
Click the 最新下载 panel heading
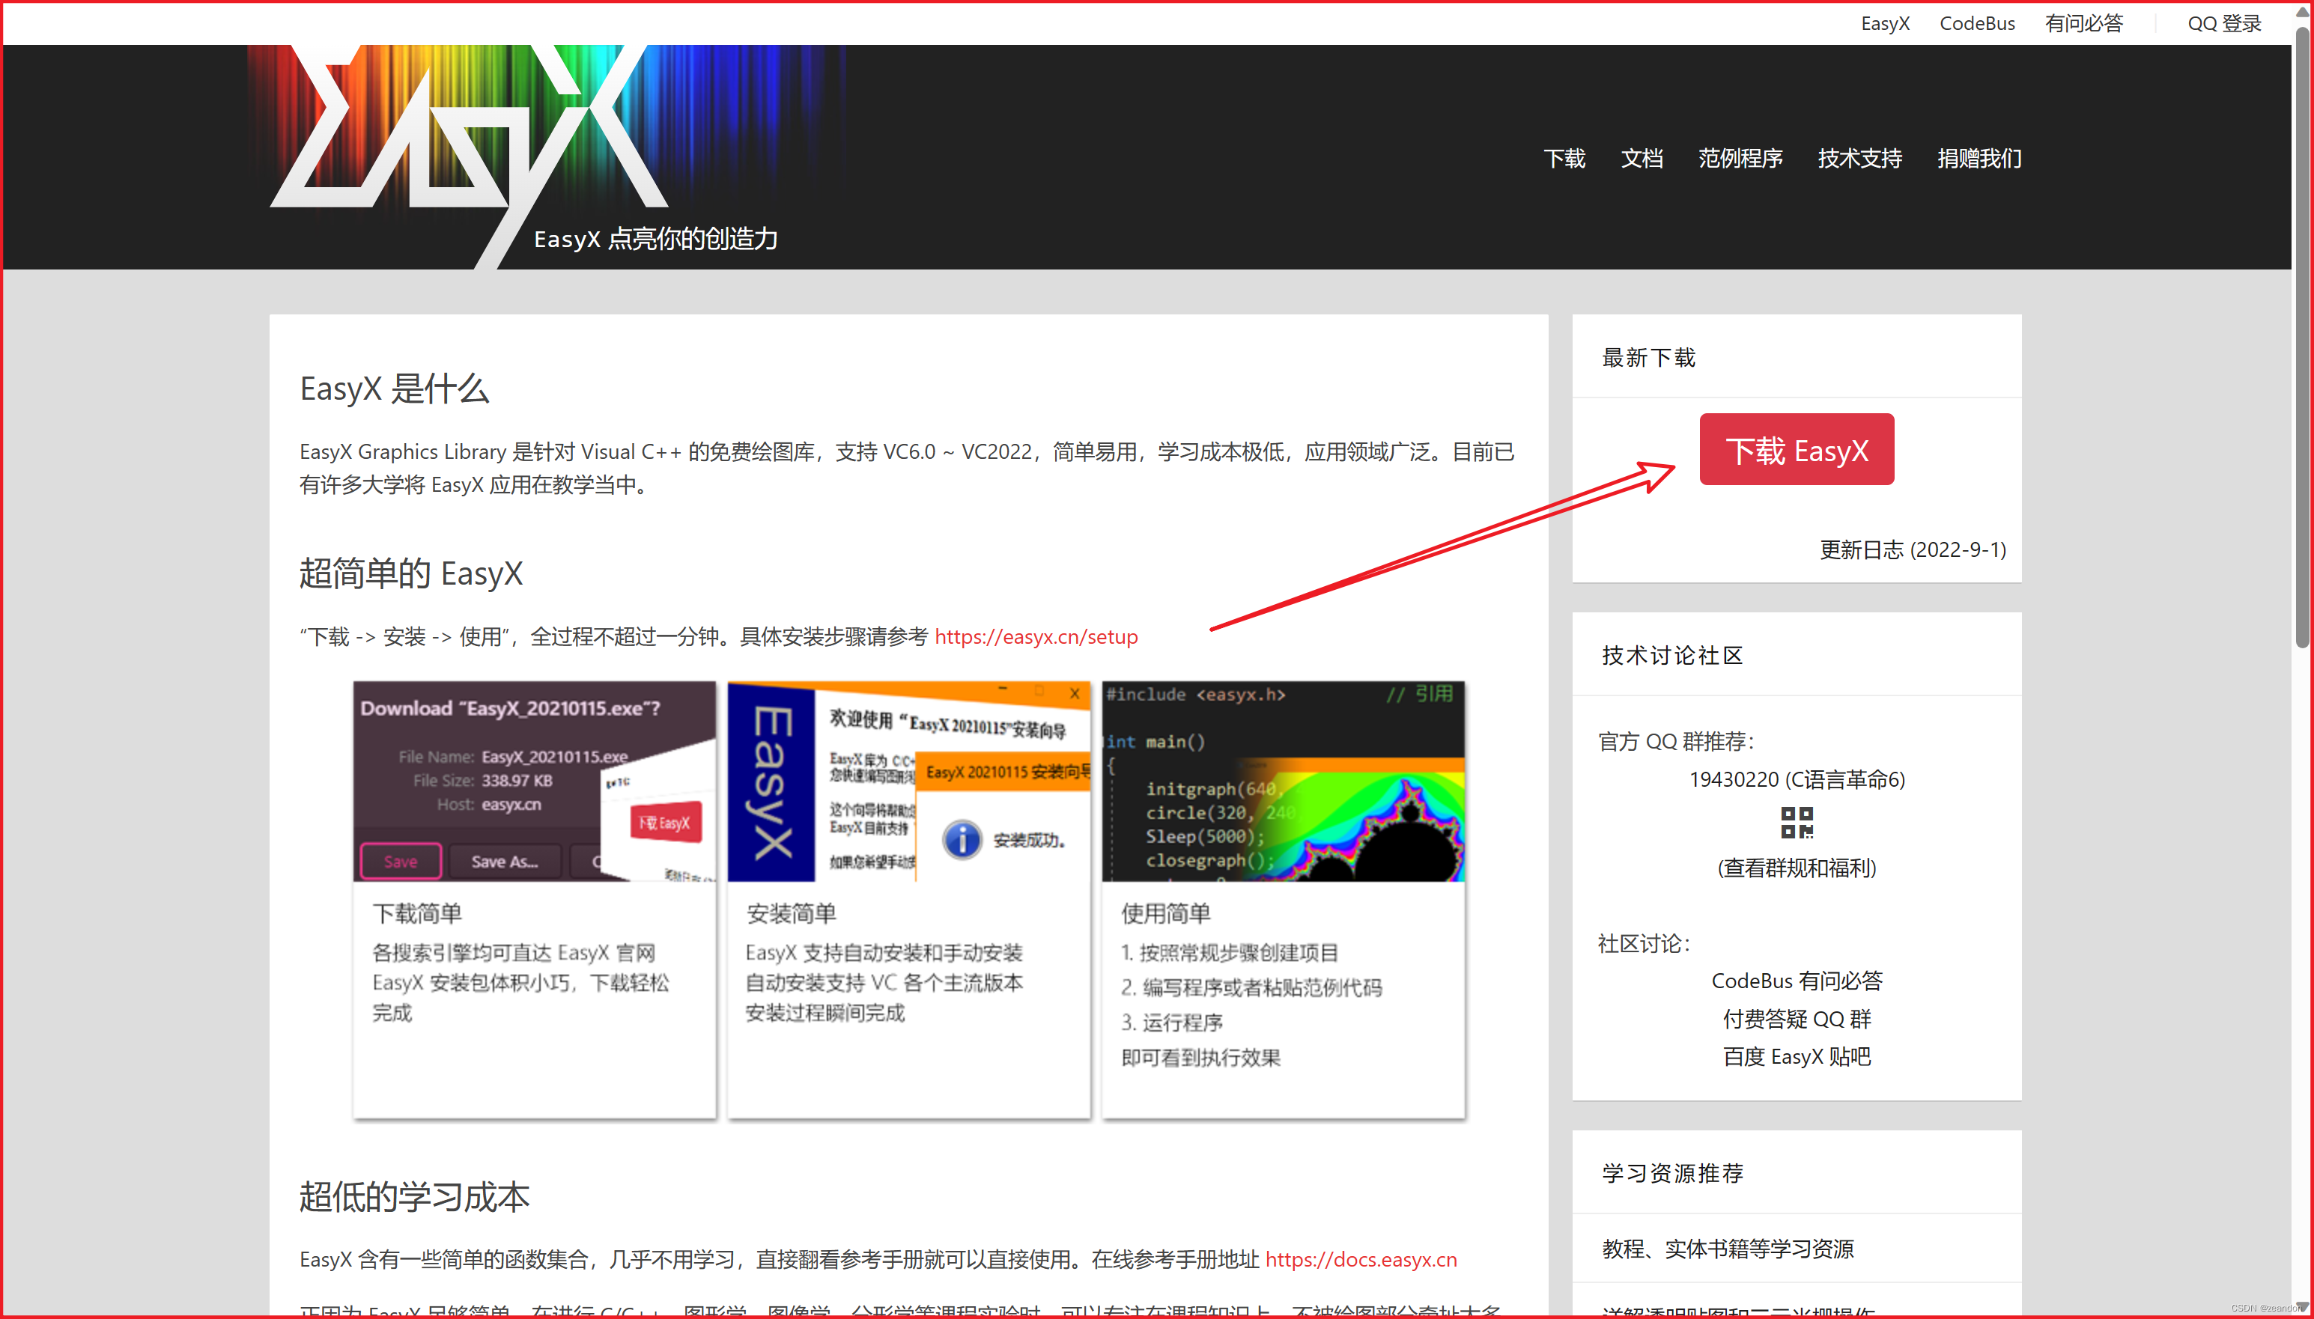coord(1648,358)
